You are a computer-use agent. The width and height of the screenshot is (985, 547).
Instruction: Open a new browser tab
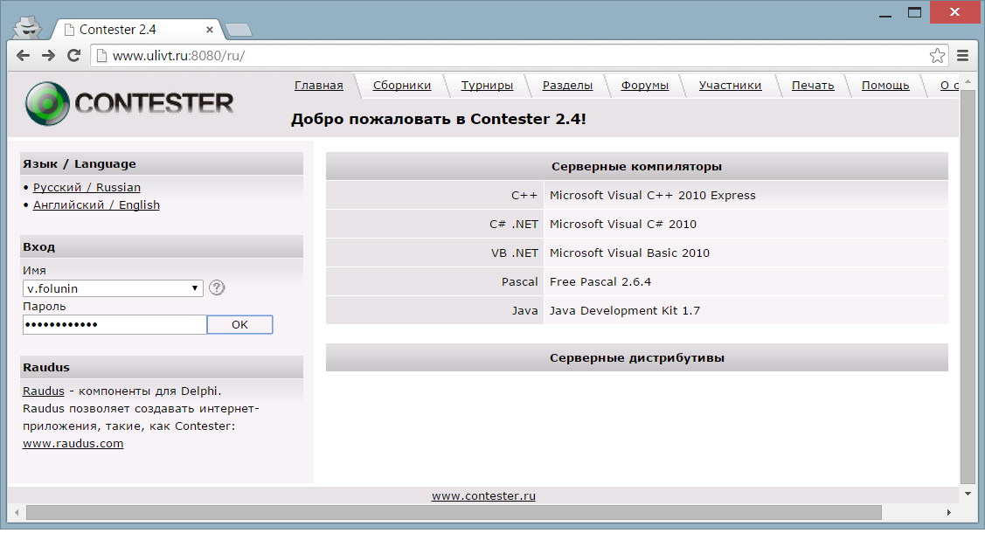(239, 30)
